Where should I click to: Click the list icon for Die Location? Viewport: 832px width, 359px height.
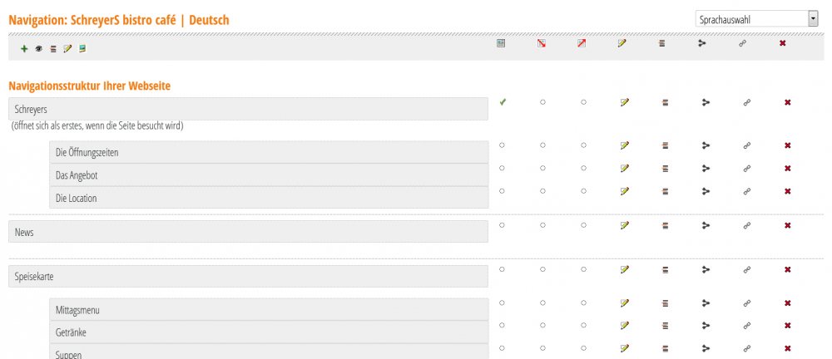[665, 191]
